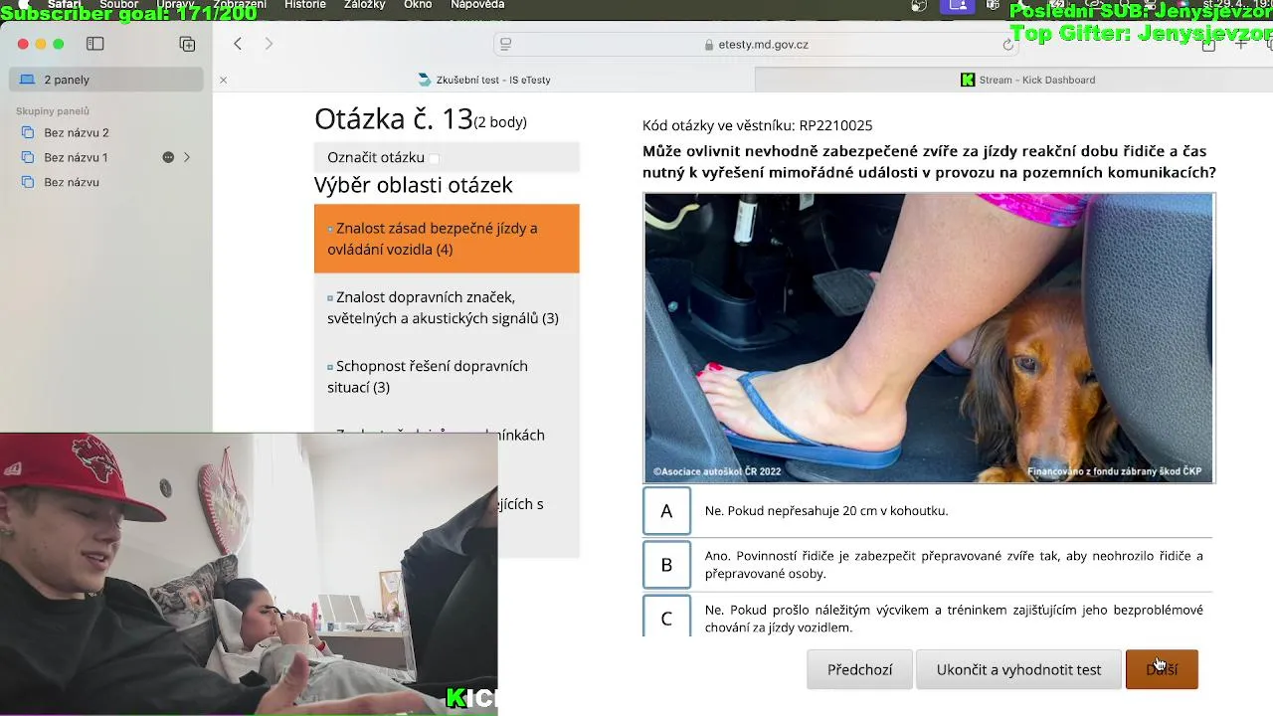This screenshot has width=1273, height=716.
Task: Click tab group icon beside Bez názvu 2
Action: coord(28,132)
